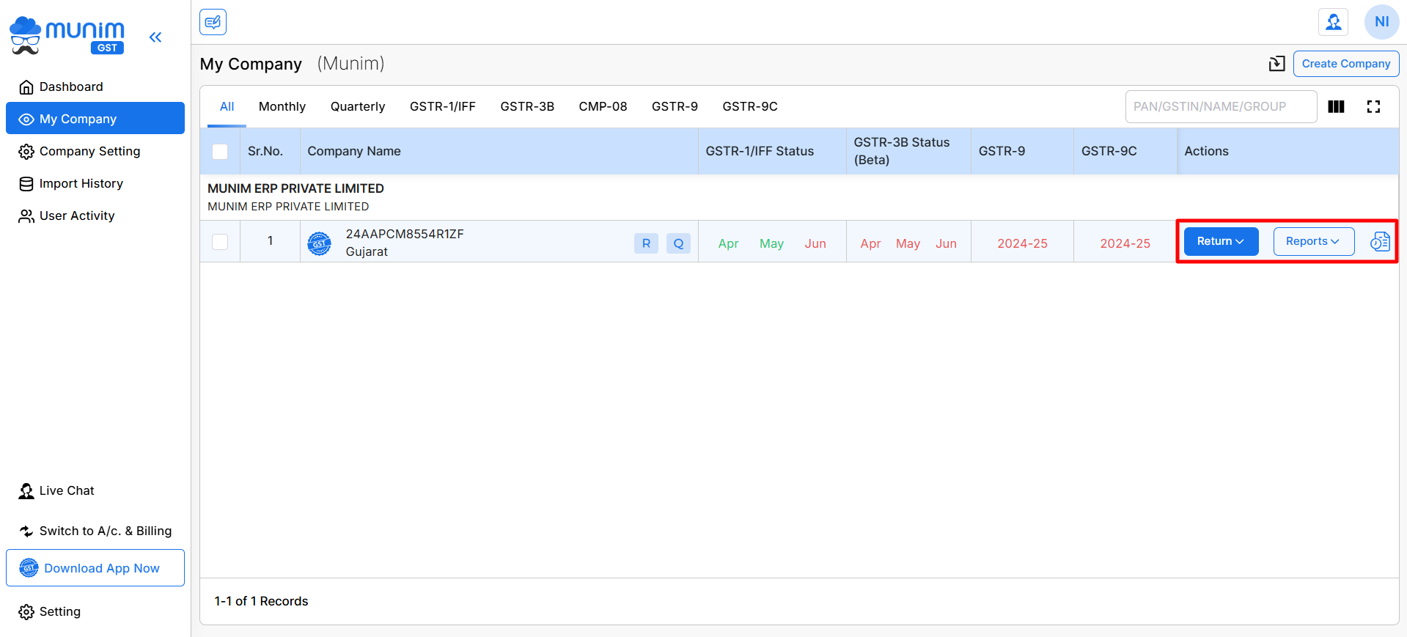Click export icon beside Create Company
The image size is (1407, 637).
coord(1276,64)
